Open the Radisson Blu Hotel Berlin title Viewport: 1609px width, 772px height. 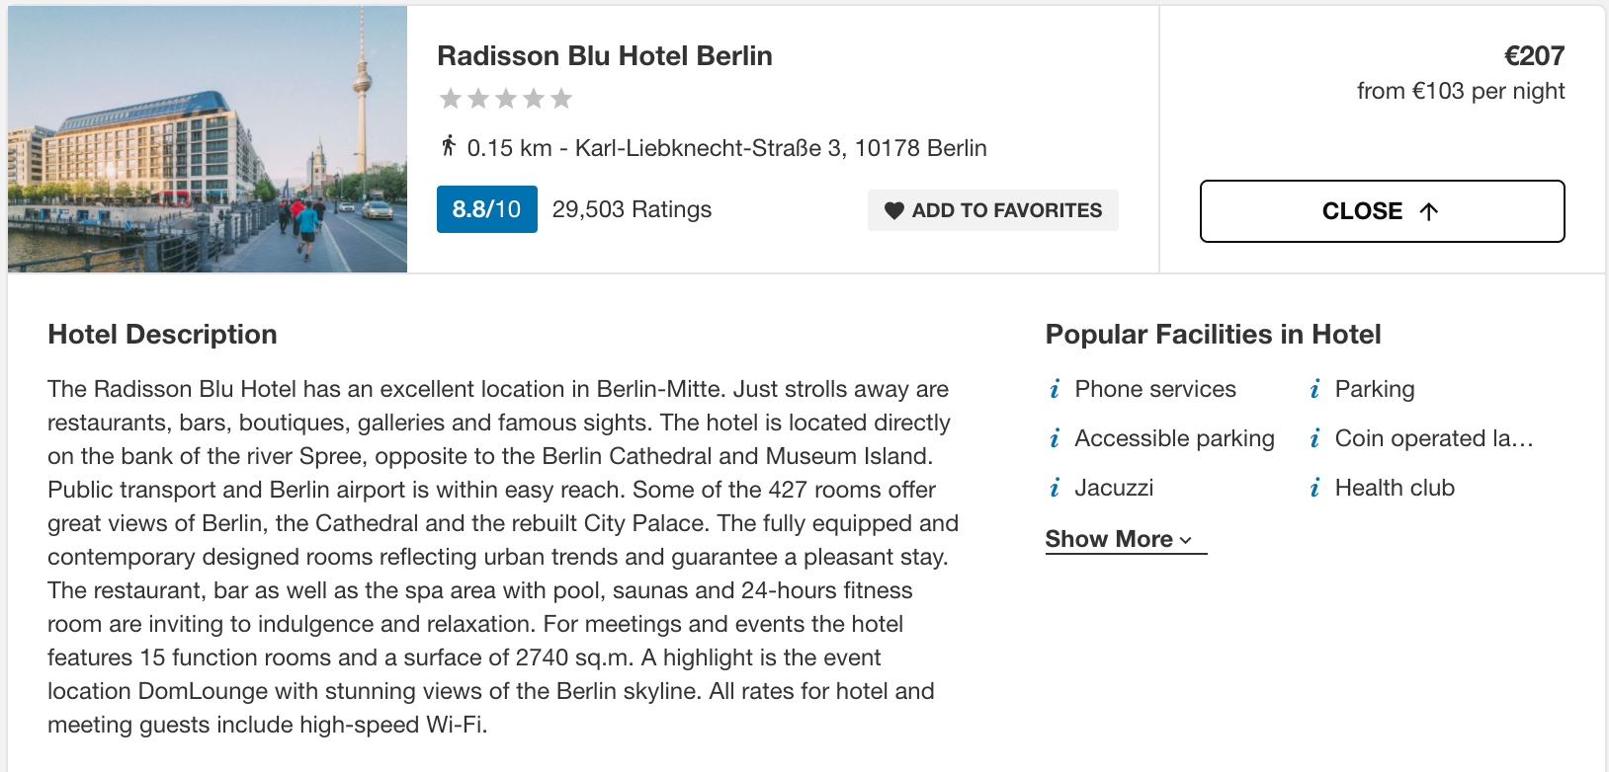click(605, 56)
